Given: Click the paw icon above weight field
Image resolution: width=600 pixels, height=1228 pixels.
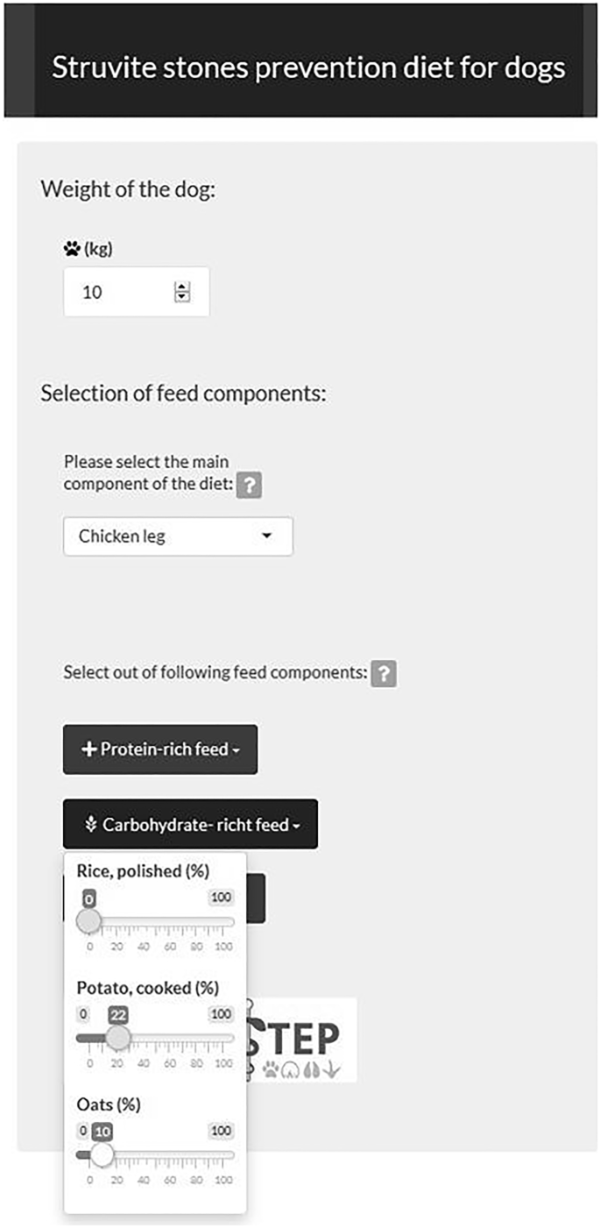Looking at the screenshot, I should point(72,249).
